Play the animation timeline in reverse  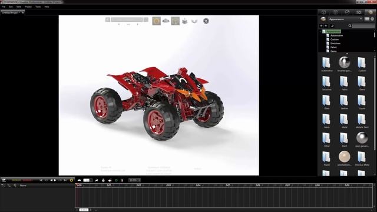tap(51, 180)
